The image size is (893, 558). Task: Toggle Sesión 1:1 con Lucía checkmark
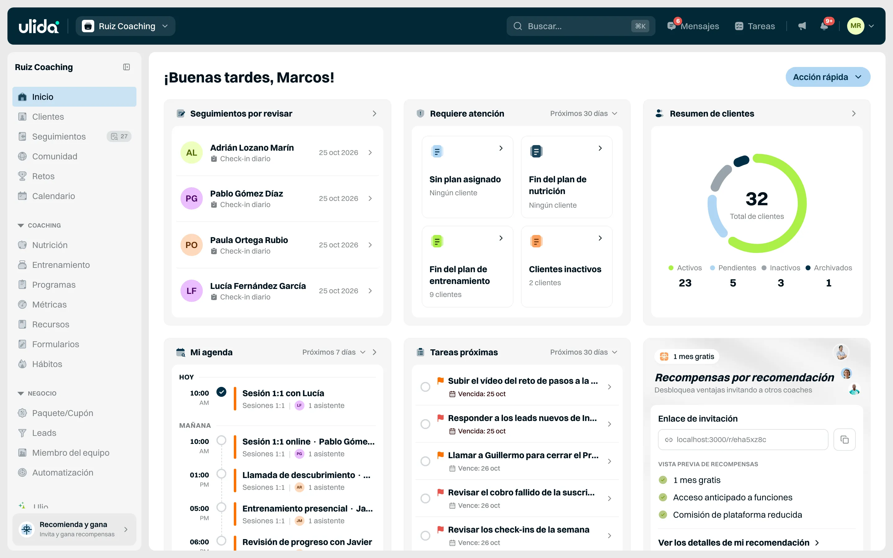click(x=221, y=392)
